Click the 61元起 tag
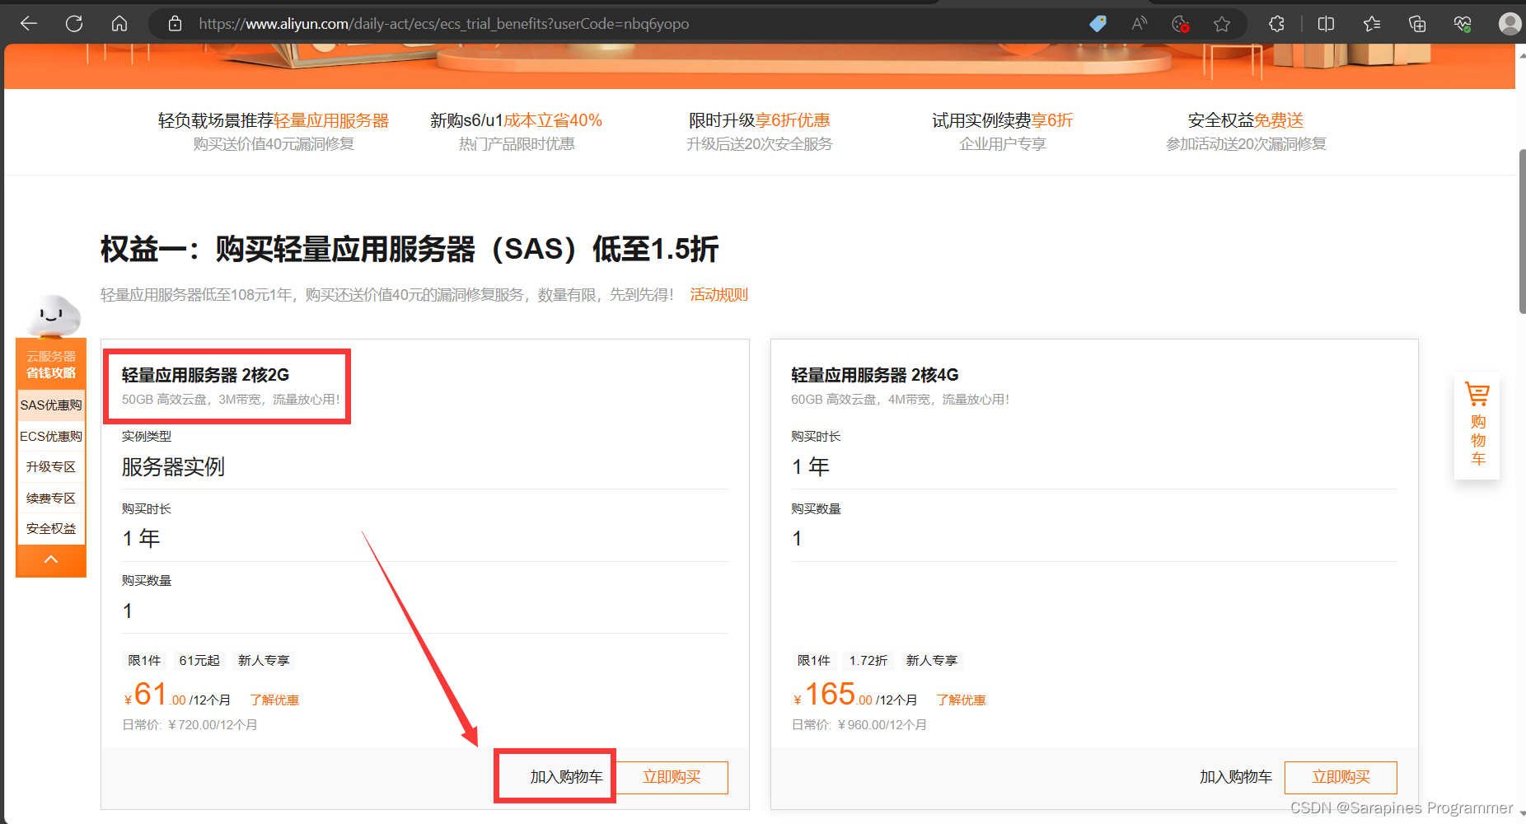1526x824 pixels. (x=199, y=661)
